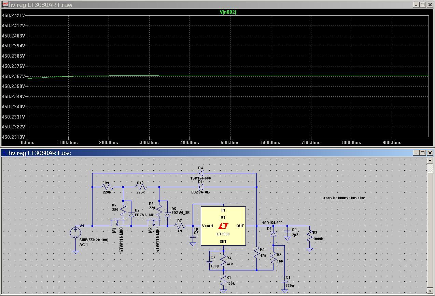Minimize the schematic .asc window
Image resolution: width=435 pixels, height=296 pixels.
tap(416, 153)
